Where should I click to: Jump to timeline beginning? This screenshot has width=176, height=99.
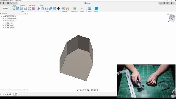pyautogui.click(x=1, y=94)
